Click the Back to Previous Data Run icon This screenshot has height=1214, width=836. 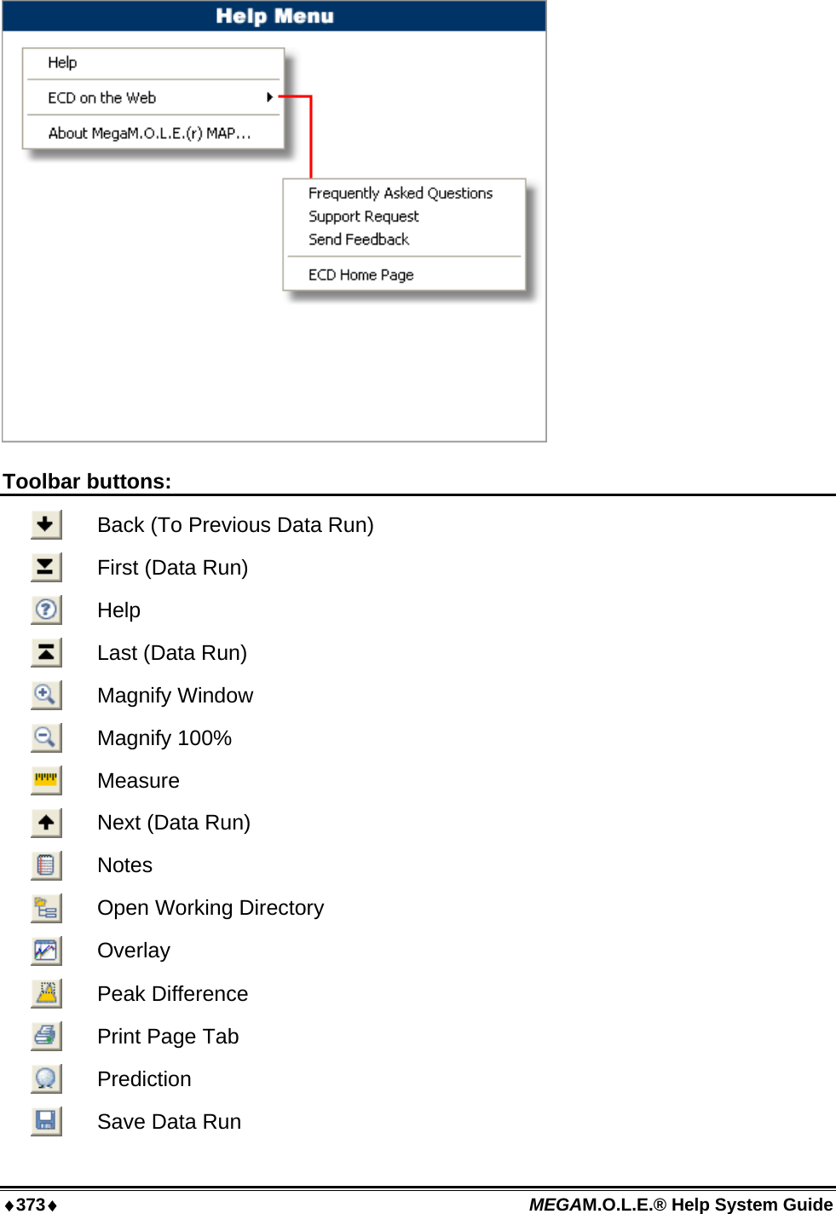coord(46,524)
